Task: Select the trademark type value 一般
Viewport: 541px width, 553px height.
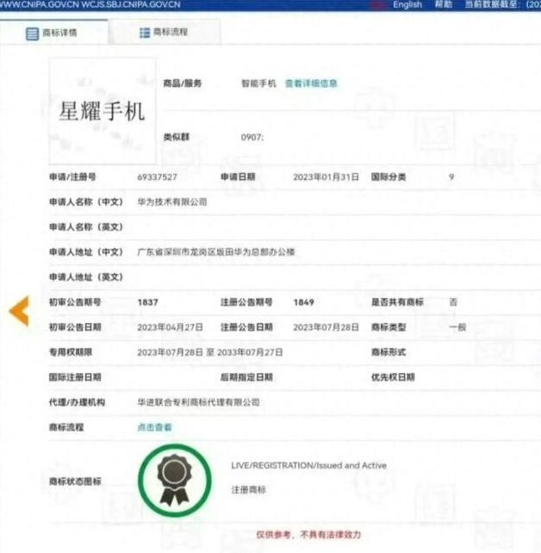Action: (457, 327)
